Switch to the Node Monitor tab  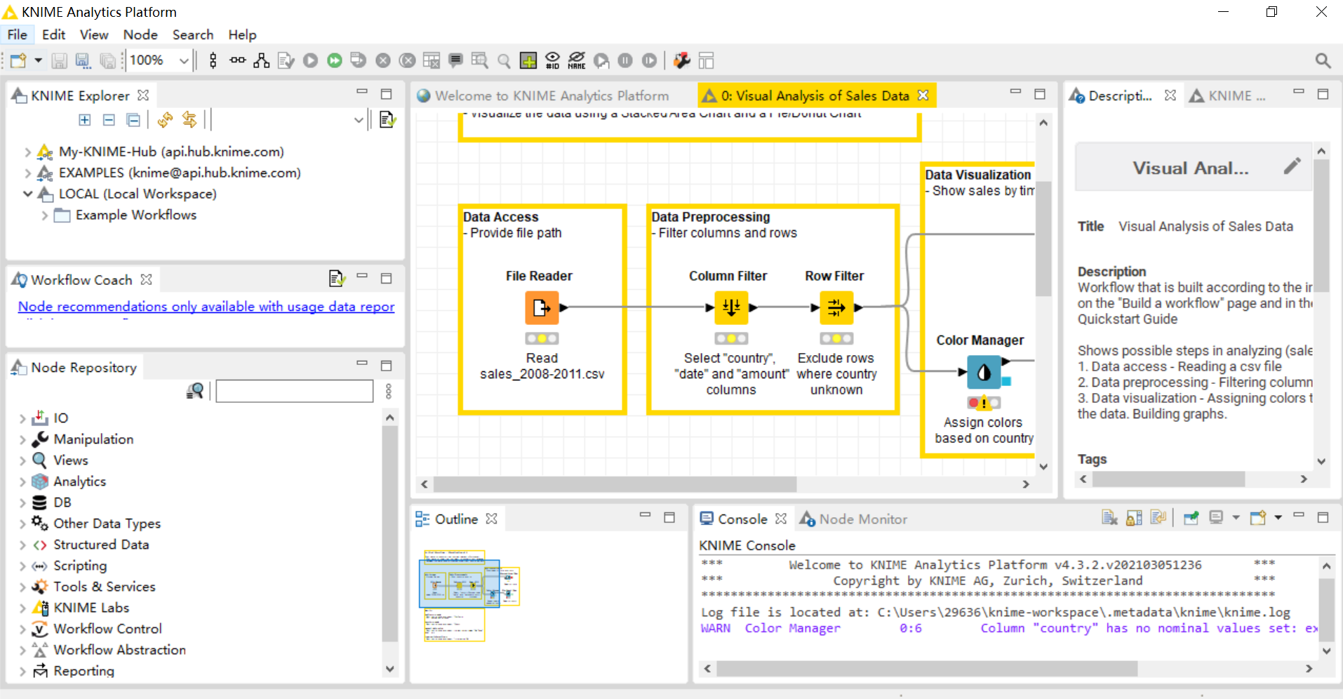pyautogui.click(x=862, y=519)
